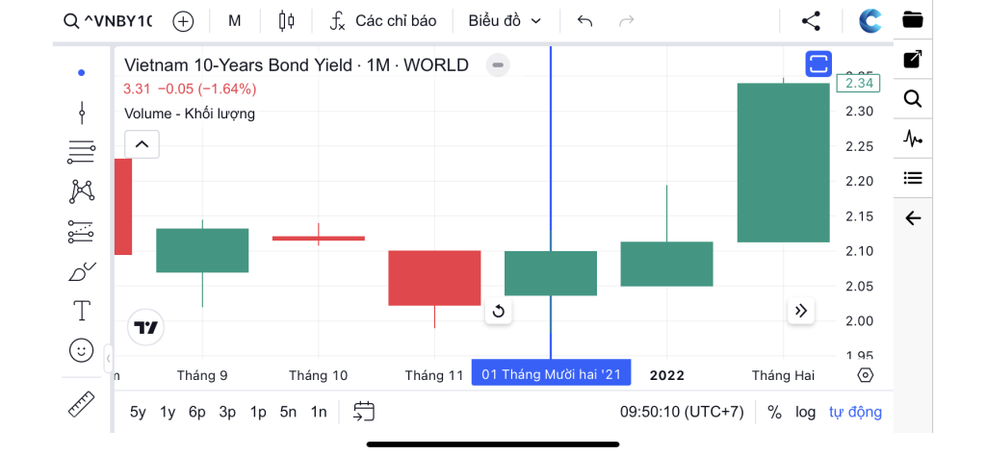
Task: Click the go to date calendar button
Action: point(364,412)
